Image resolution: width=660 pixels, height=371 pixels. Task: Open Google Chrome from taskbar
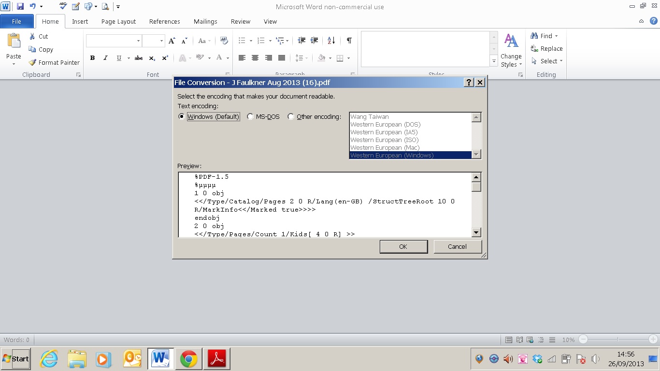[x=188, y=359]
